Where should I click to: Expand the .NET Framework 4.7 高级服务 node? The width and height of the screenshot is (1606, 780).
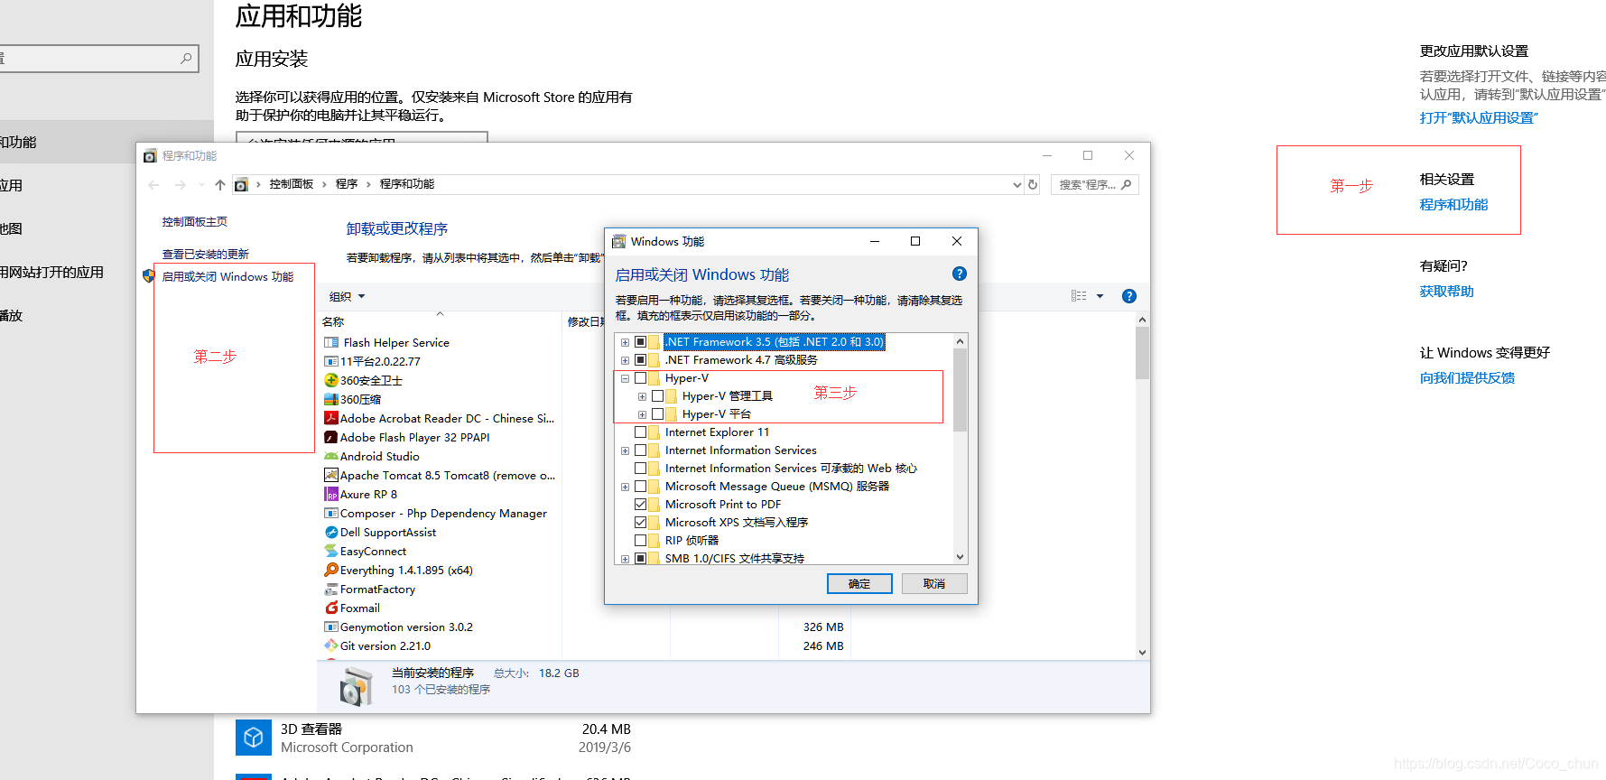(625, 360)
